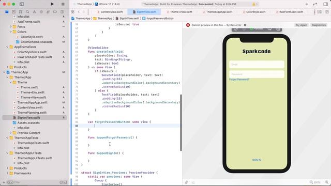
Task: Select ColorStyle.swift in the navigator
Action: [32, 37]
